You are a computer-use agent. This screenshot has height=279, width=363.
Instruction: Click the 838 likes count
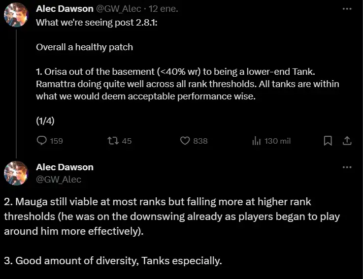tap(200, 141)
